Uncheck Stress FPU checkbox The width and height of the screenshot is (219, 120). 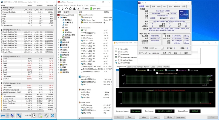point(119,52)
